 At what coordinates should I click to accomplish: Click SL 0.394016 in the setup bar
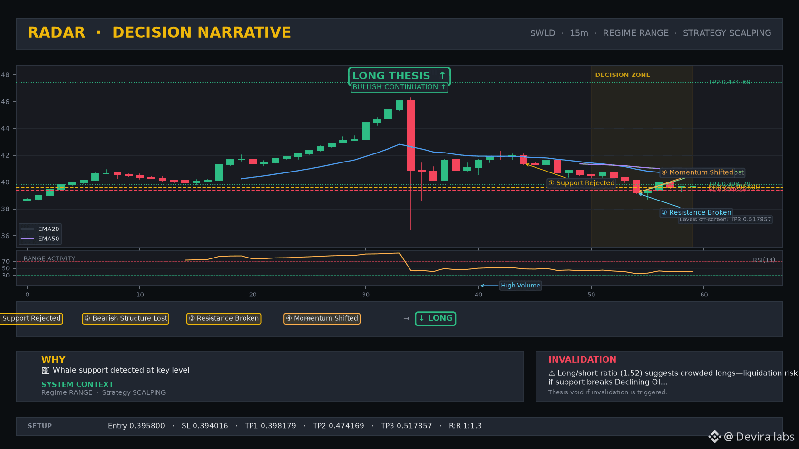coord(205,426)
